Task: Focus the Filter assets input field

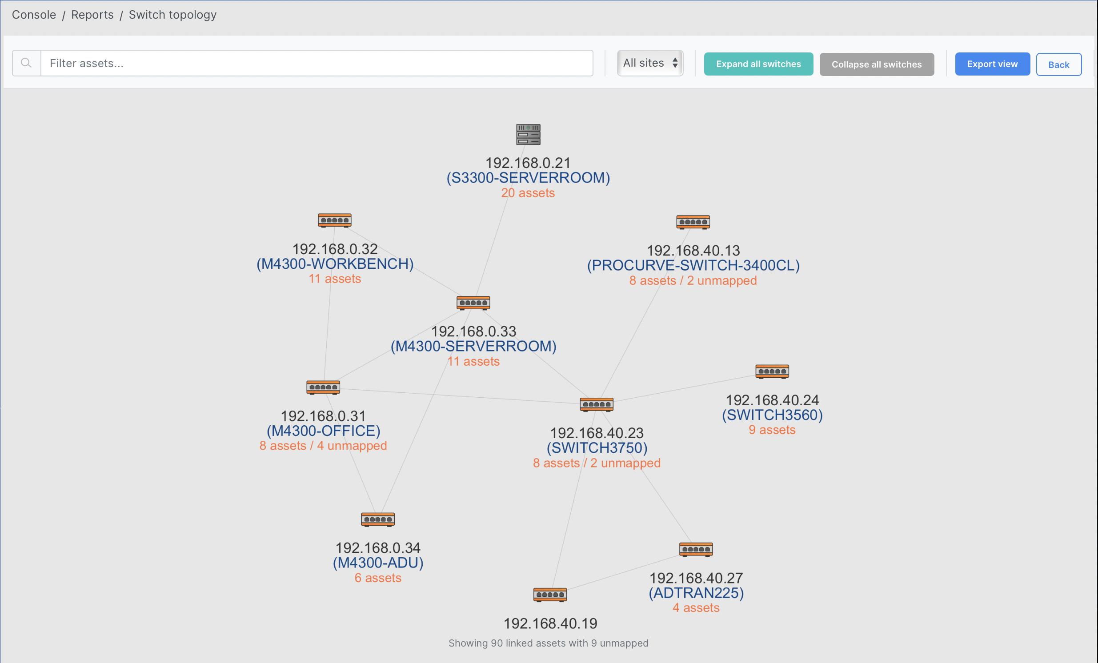Action: point(317,63)
